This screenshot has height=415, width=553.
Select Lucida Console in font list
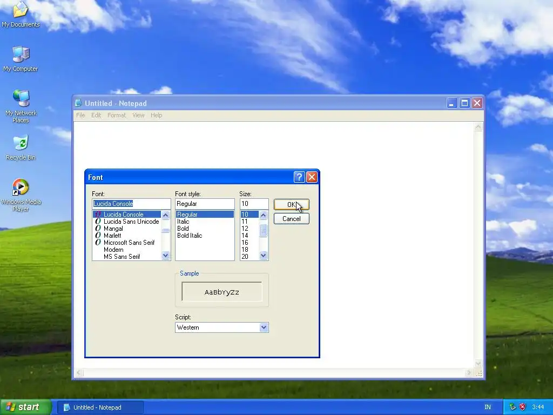click(126, 214)
